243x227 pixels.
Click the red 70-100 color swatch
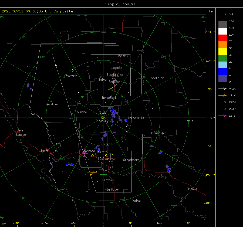(x=222, y=38)
